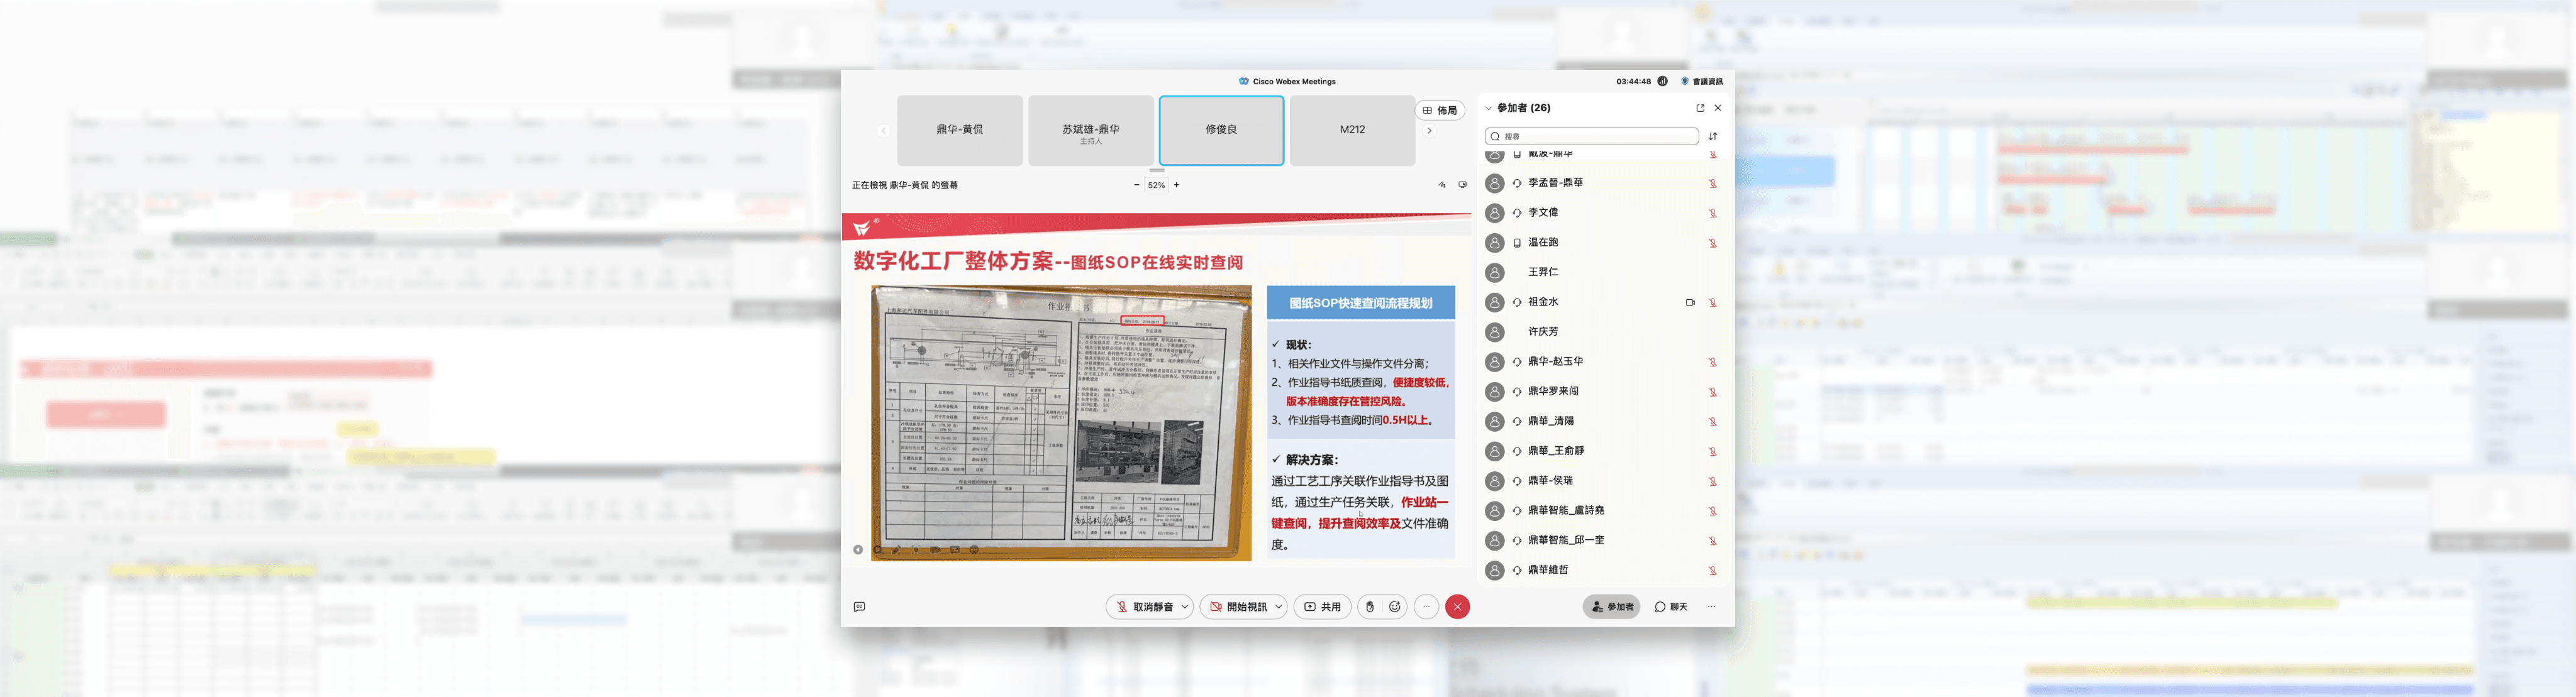Image resolution: width=2576 pixels, height=697 pixels.
Task: Click the sort participants icon
Action: [x=1713, y=136]
